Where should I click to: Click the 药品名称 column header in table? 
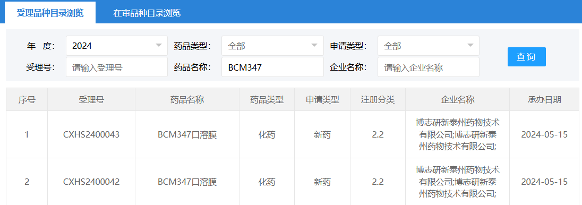pos(187,99)
